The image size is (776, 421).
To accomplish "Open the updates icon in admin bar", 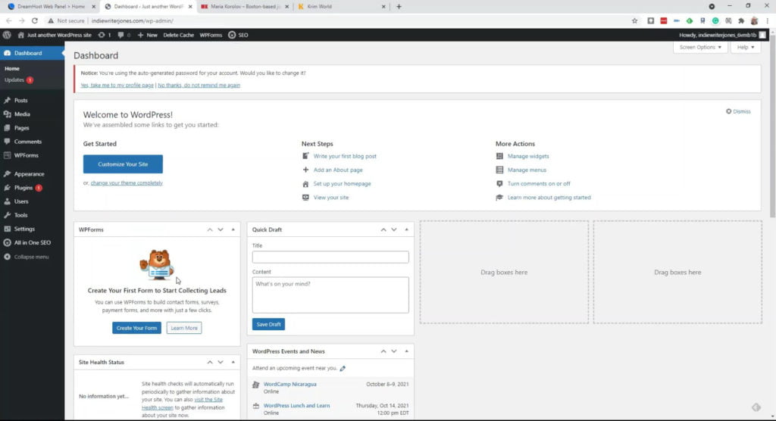I will point(104,35).
